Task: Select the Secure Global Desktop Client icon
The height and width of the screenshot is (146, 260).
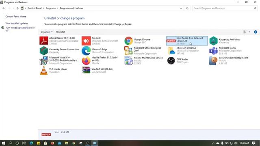Action: (x=213, y=60)
